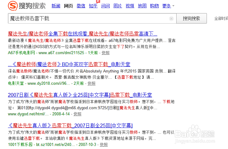The height and width of the screenshot is (149, 228).
Task: Click the green URL www.dy2018.com/i/96...
Action: pos(49,84)
